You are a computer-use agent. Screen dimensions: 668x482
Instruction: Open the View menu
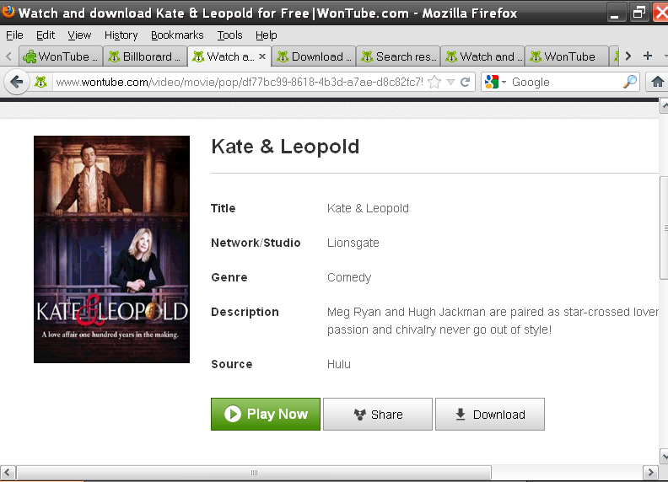[x=79, y=35]
